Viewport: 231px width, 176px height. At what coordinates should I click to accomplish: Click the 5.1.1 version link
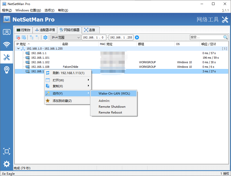pyautogui.click(x=225, y=10)
